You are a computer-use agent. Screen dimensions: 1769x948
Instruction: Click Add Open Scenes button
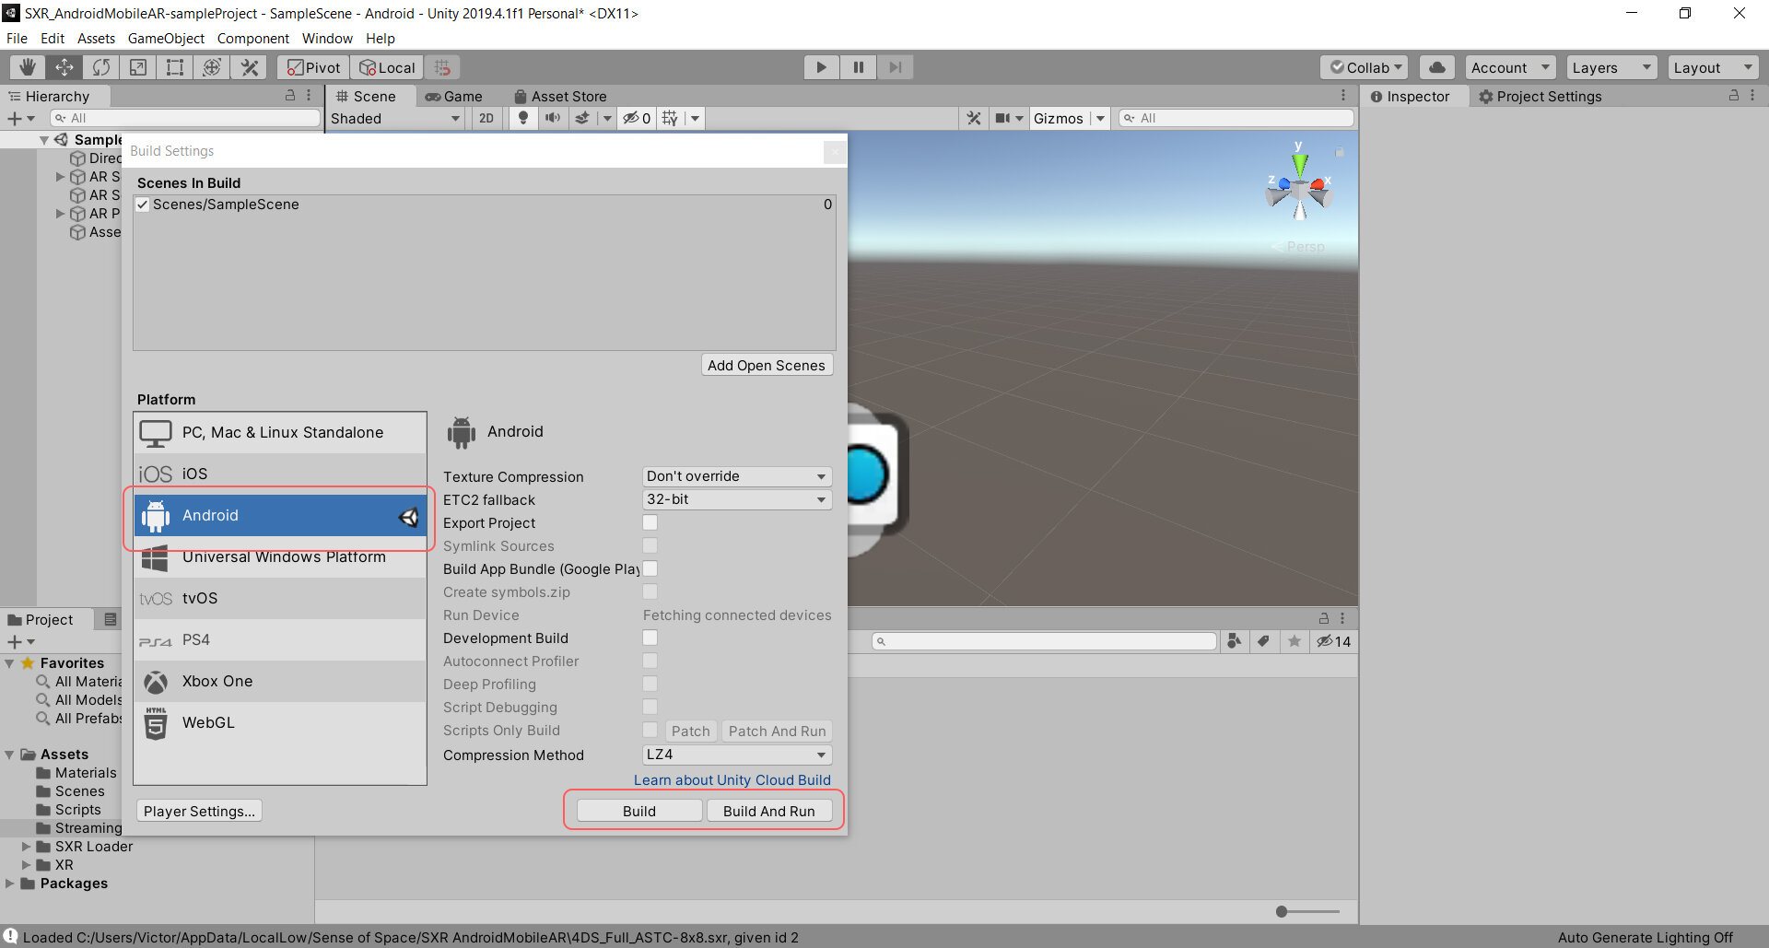tap(767, 365)
